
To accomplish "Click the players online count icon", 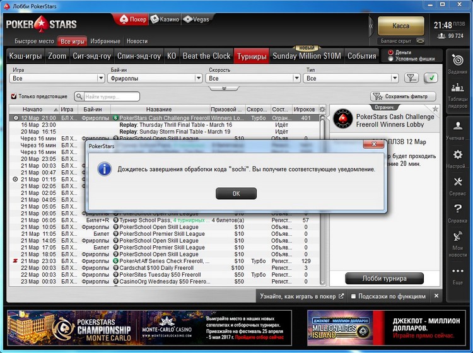I will point(441,36).
